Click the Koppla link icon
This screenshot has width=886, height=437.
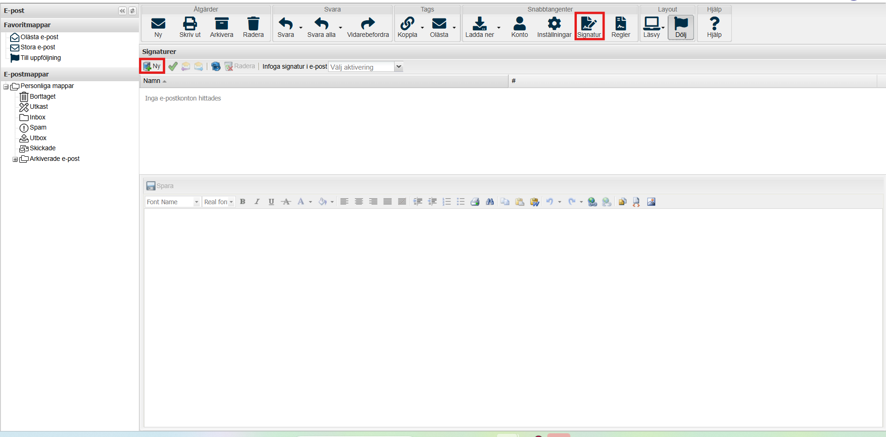click(x=407, y=23)
